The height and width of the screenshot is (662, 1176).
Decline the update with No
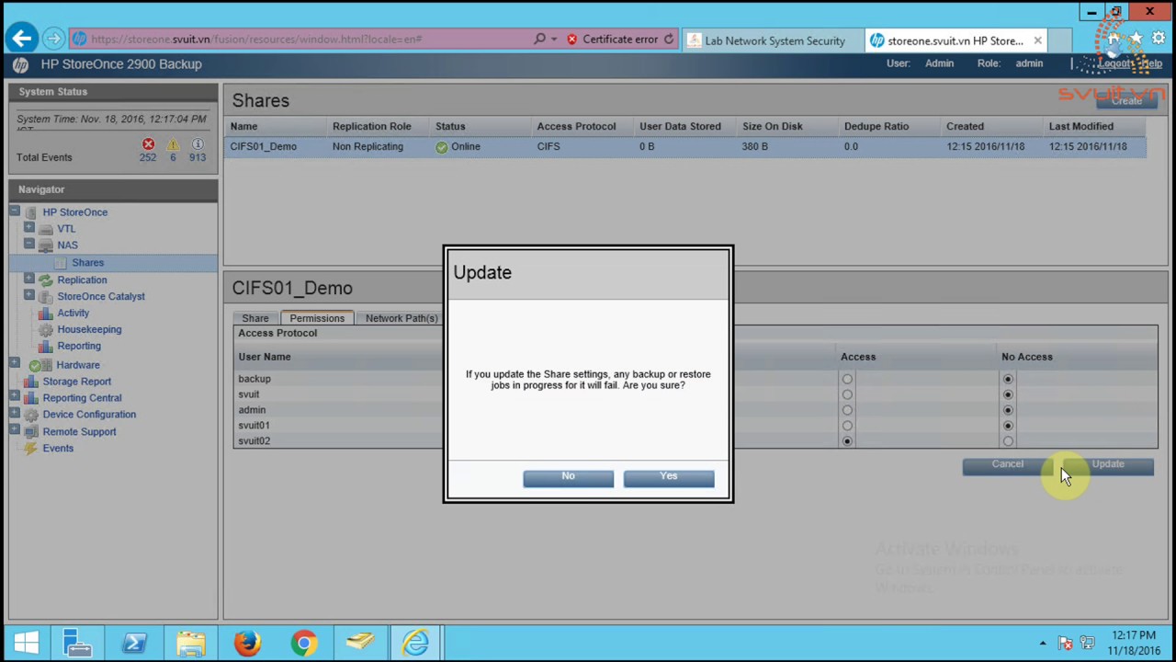coord(568,477)
